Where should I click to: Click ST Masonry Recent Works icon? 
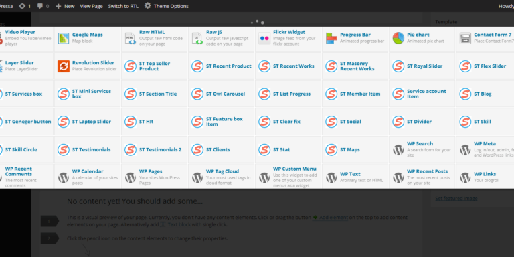coord(331,66)
